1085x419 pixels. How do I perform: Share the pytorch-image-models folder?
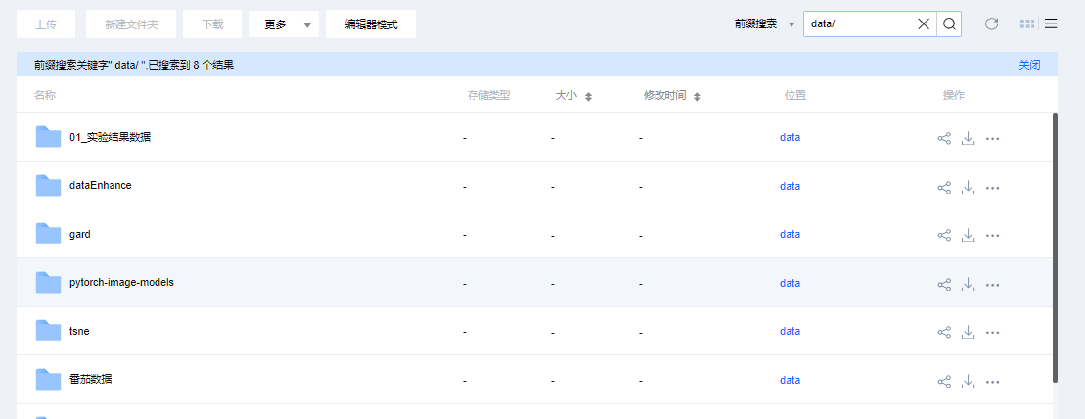tap(944, 284)
